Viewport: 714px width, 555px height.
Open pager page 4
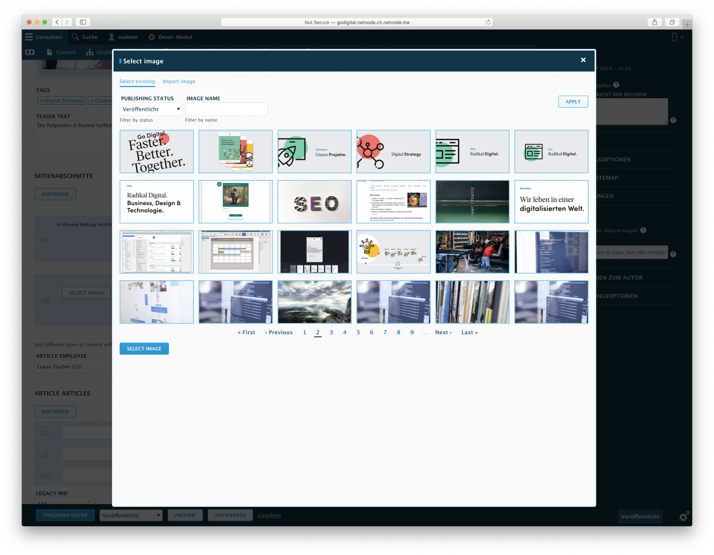(345, 332)
